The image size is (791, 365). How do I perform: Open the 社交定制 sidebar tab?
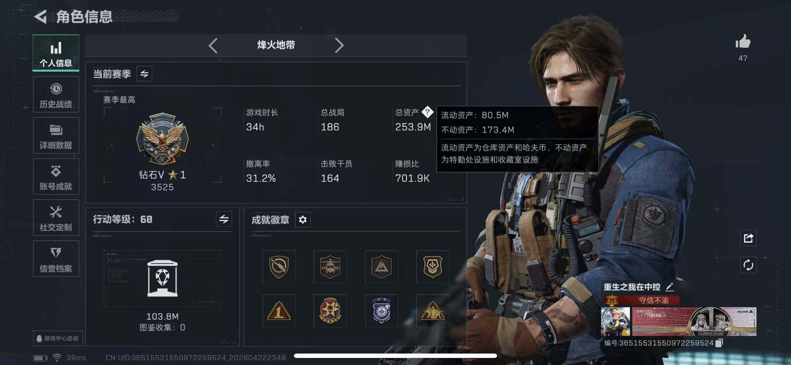tap(56, 218)
